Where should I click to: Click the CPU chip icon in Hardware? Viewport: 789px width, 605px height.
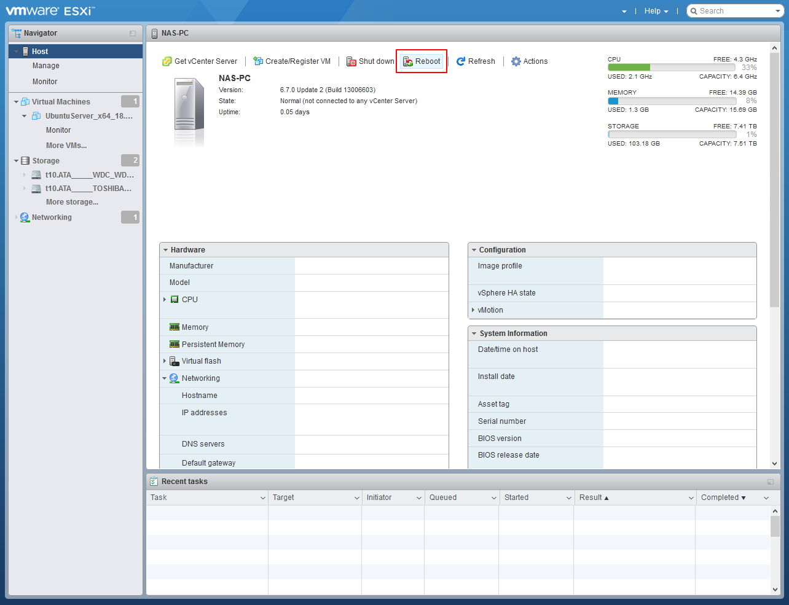click(x=175, y=300)
